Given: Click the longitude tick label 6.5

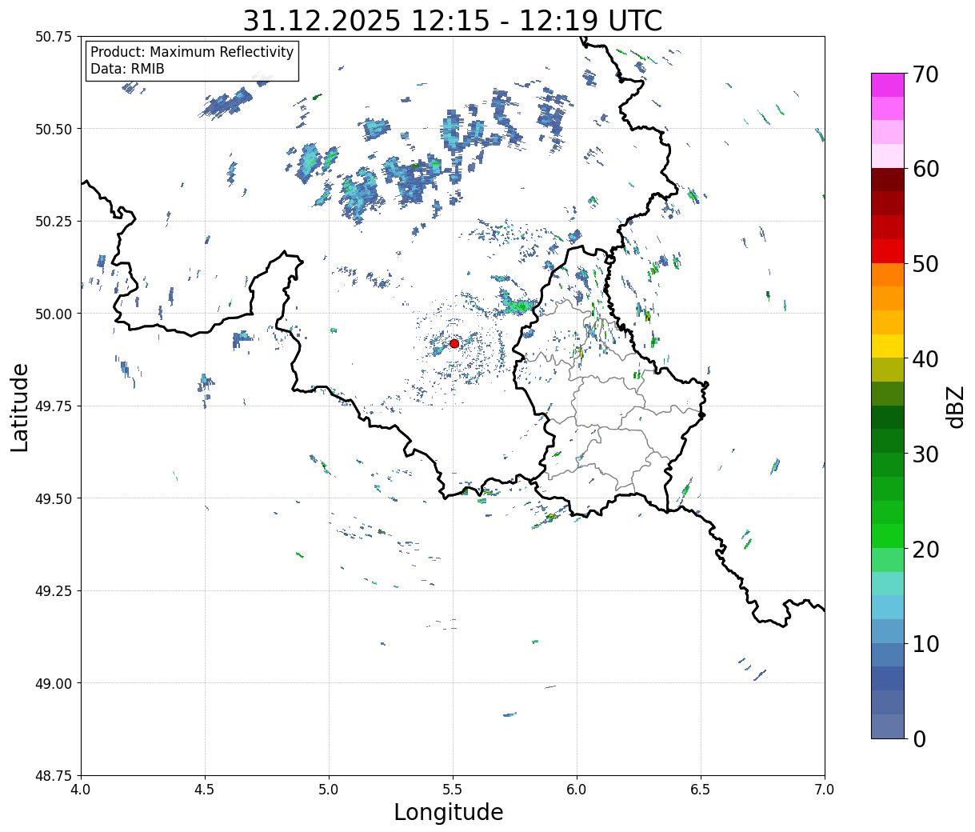Looking at the screenshot, I should tap(701, 790).
